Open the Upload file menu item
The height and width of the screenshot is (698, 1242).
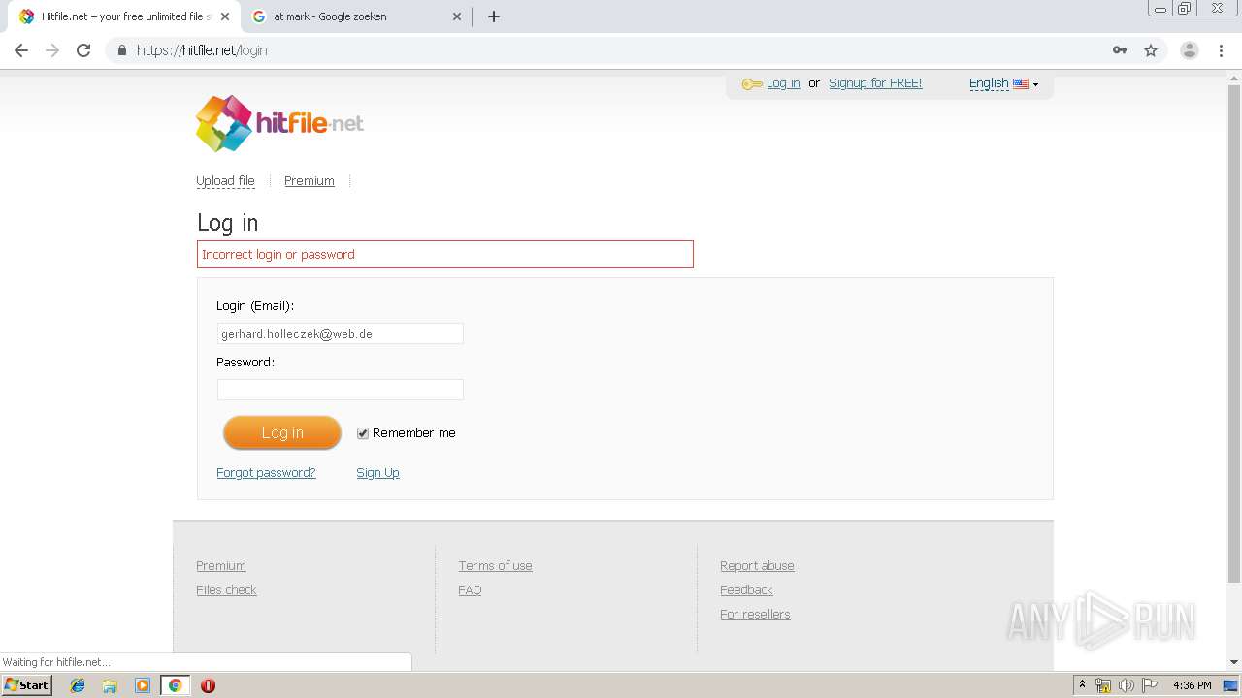coord(225,181)
